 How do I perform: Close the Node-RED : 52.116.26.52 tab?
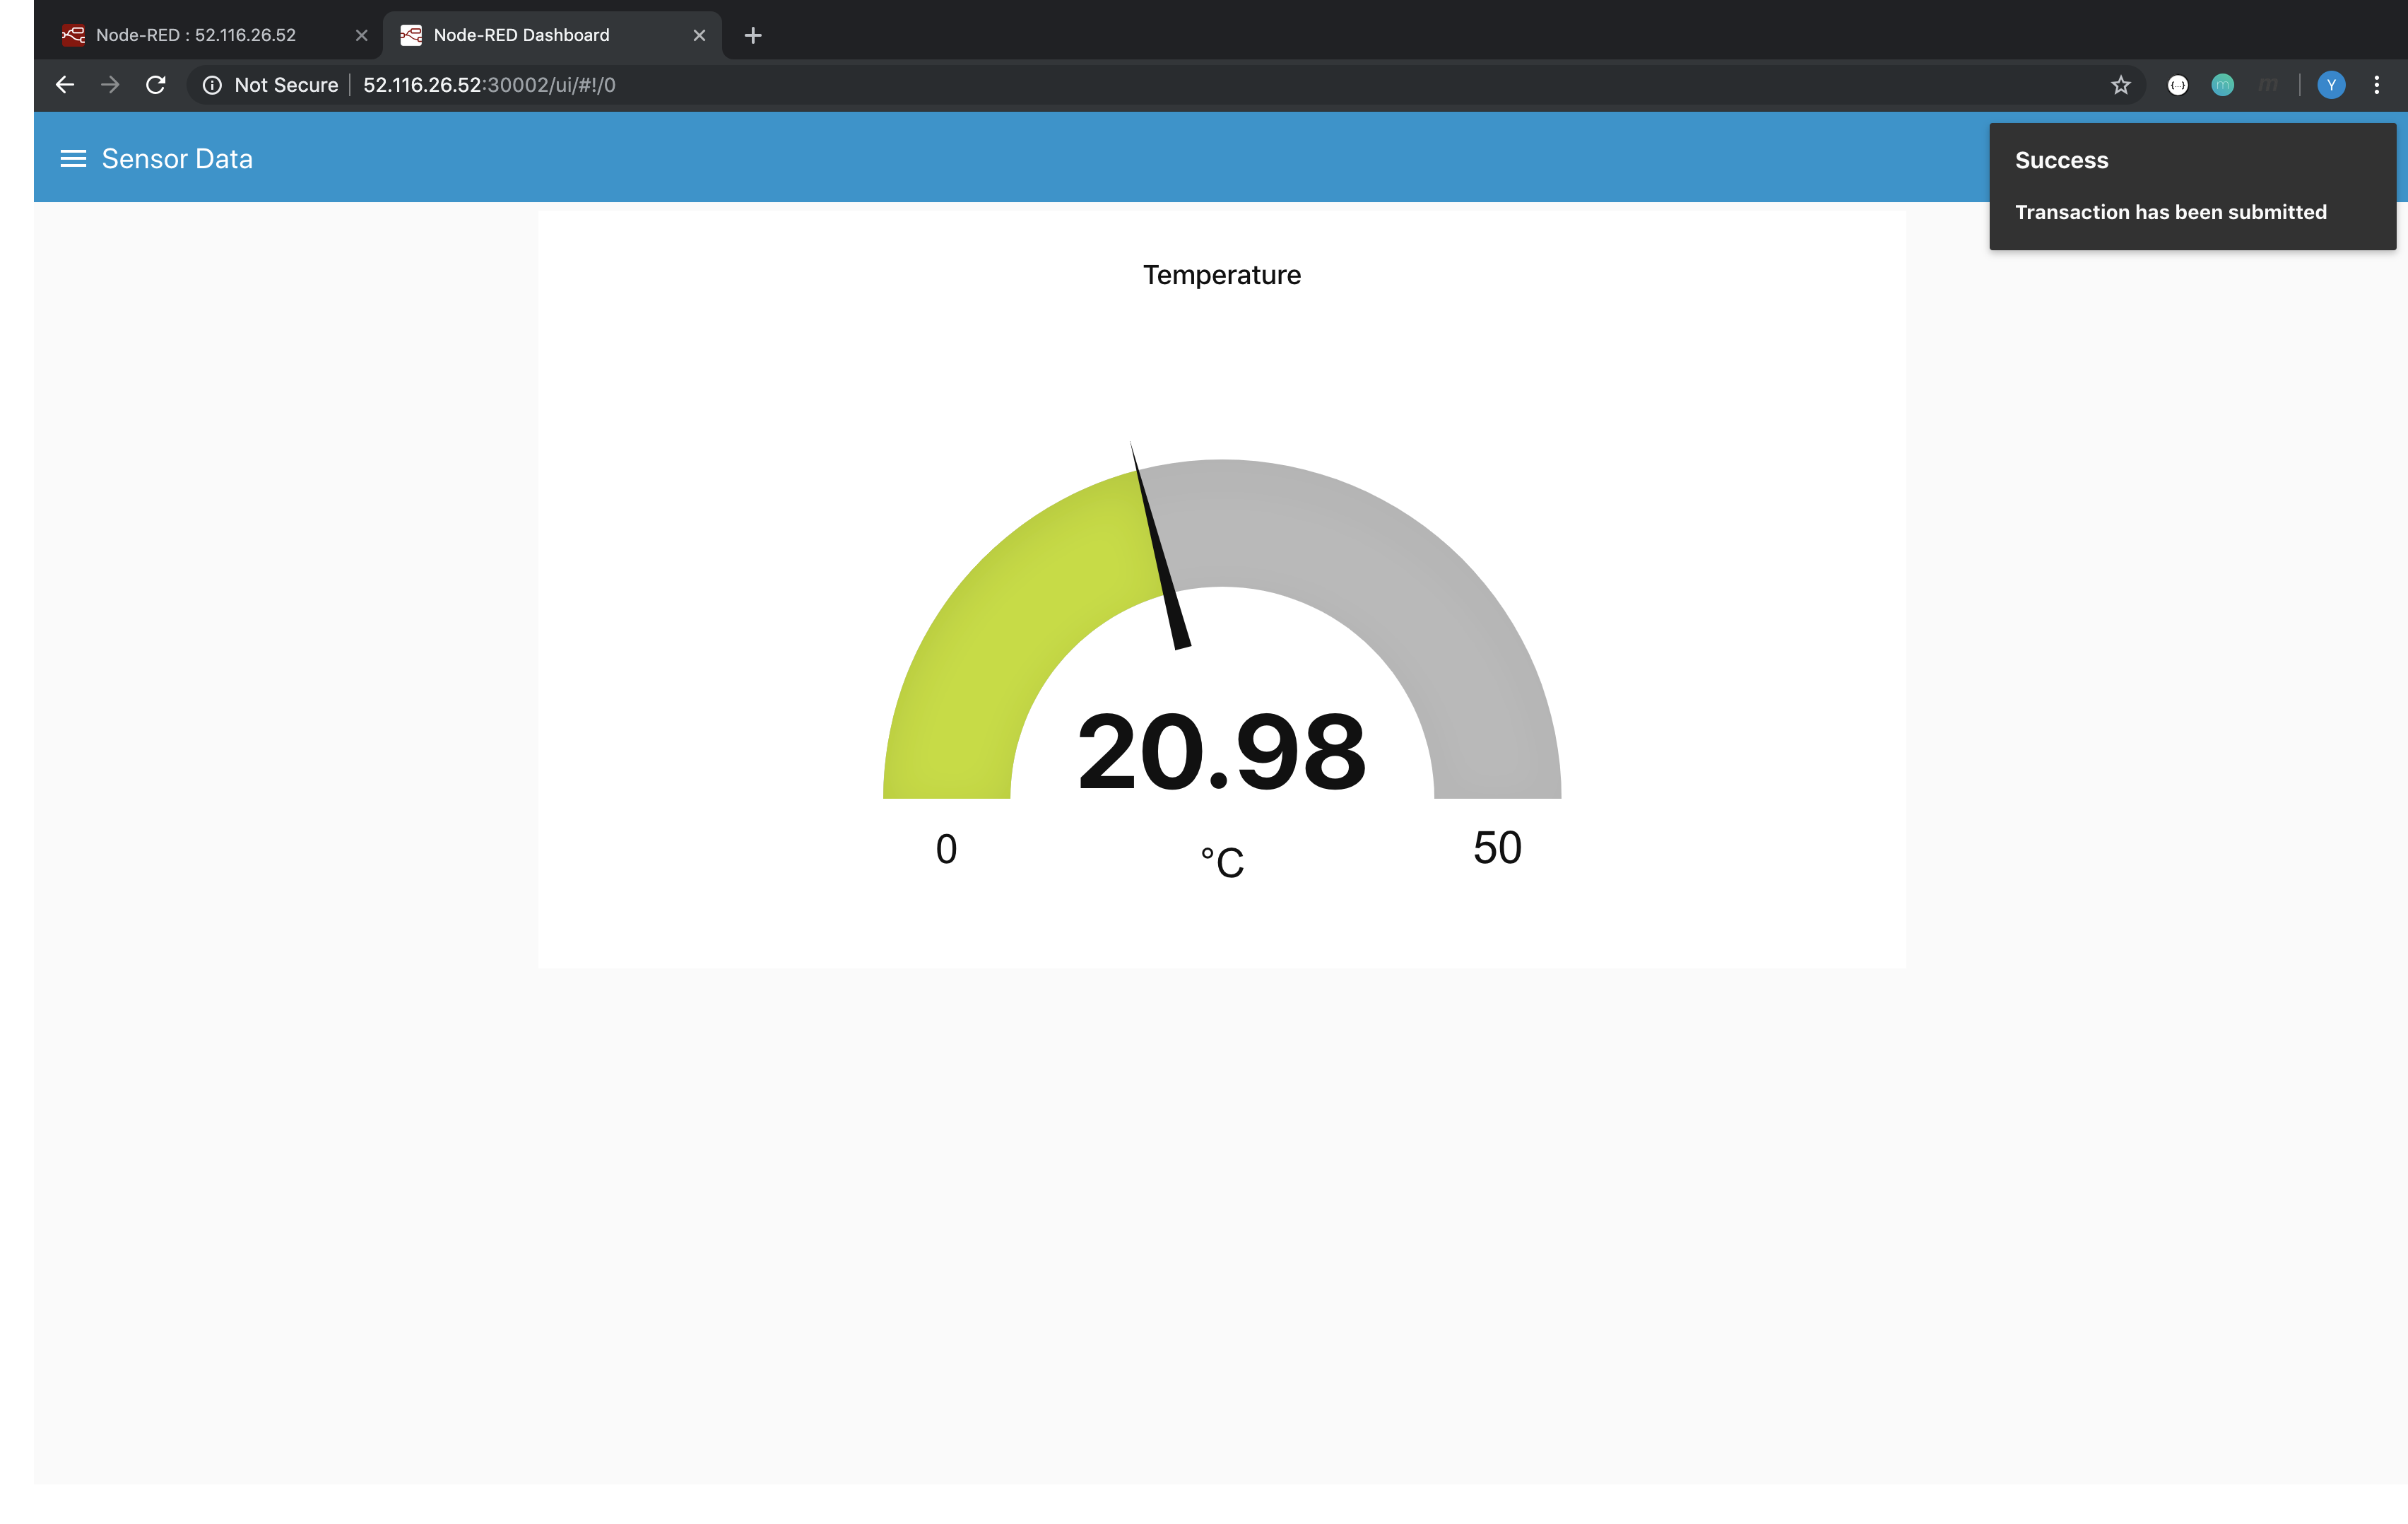[x=361, y=35]
